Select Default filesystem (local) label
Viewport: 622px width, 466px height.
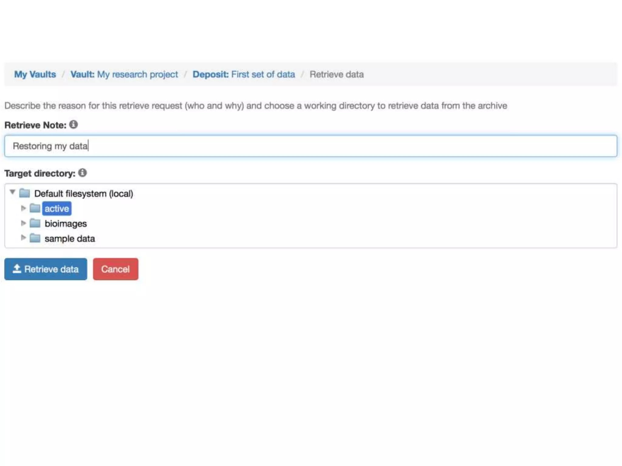[x=84, y=194]
